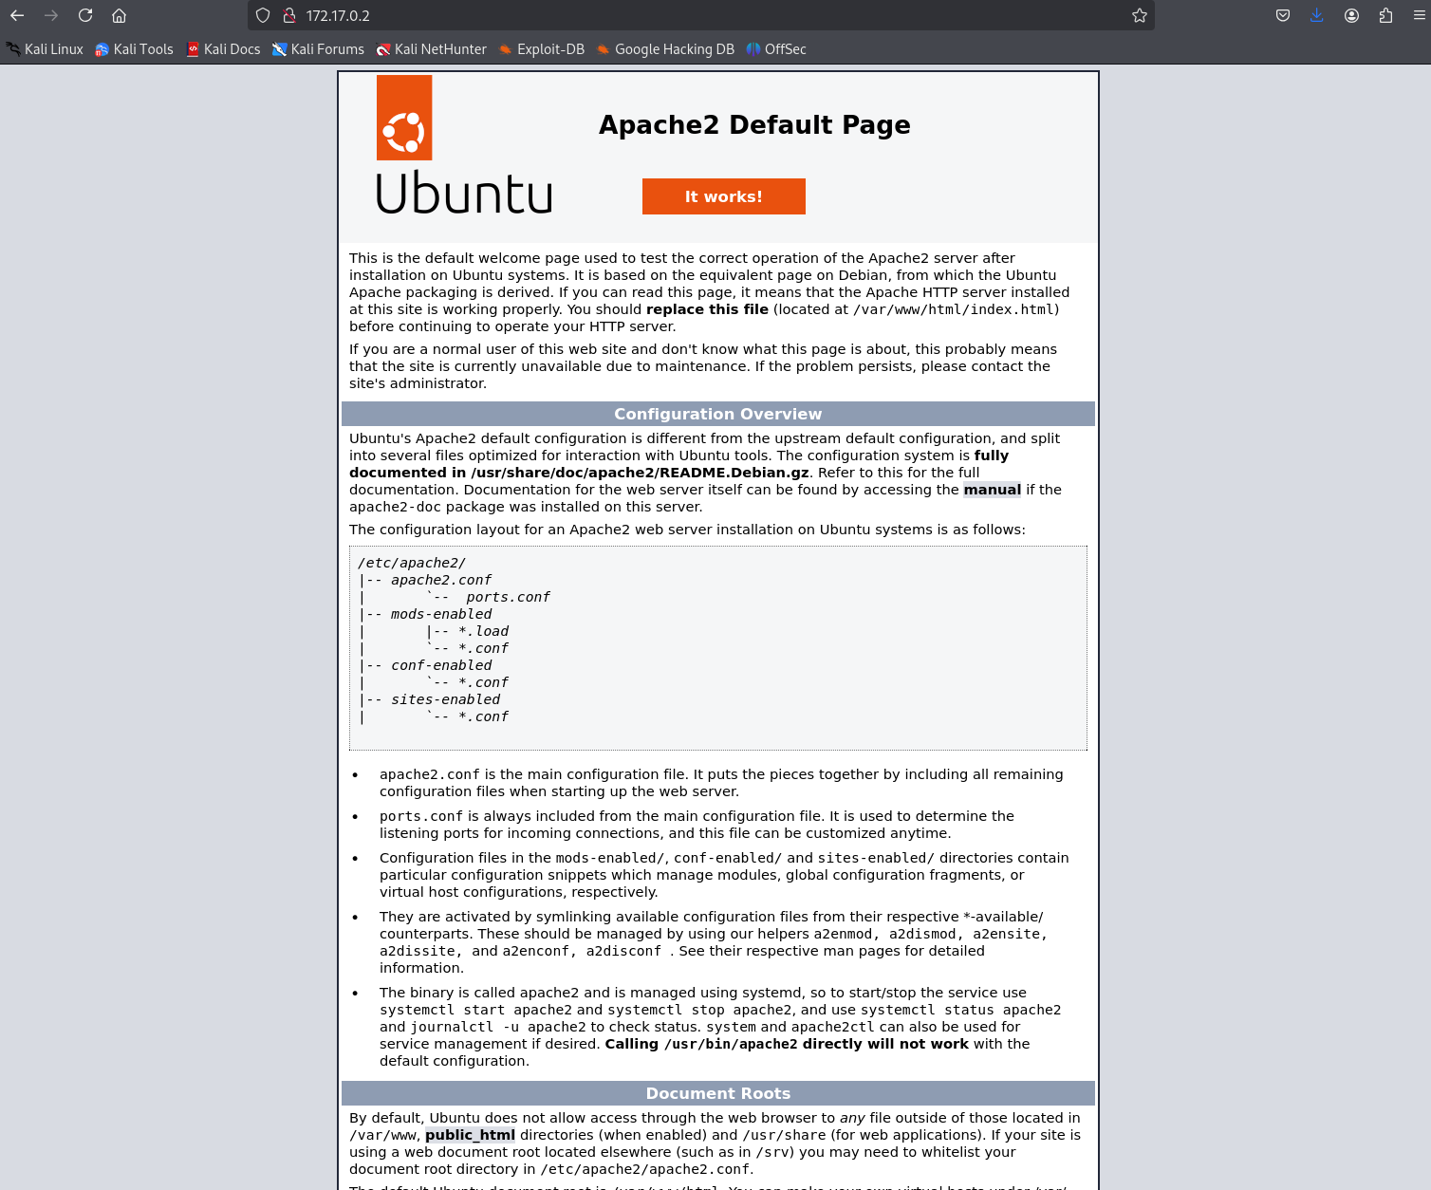
Task: Click the mods-enabled entry in the tree
Action: [441, 614]
